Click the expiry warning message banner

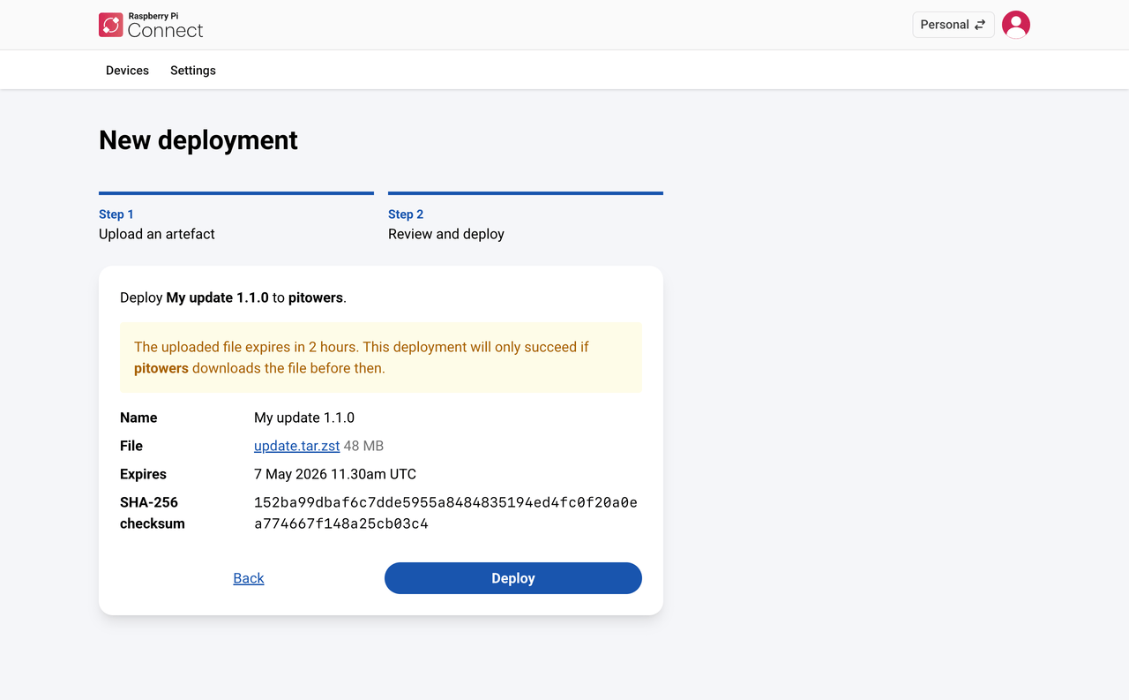[381, 358]
